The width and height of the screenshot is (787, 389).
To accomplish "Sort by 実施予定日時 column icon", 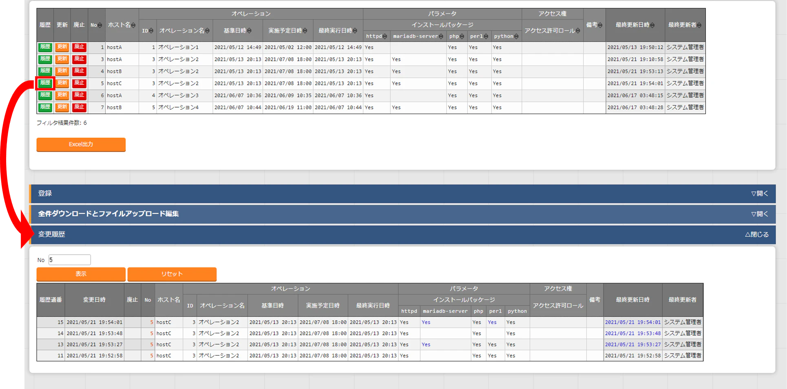I will 305,31.
